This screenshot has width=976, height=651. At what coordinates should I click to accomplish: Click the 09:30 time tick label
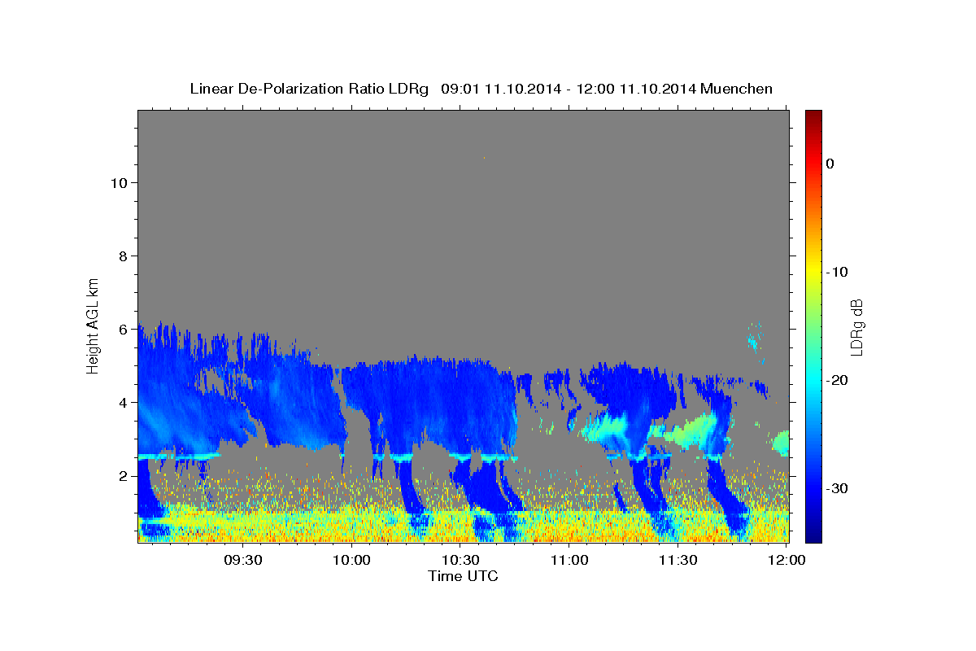click(243, 560)
